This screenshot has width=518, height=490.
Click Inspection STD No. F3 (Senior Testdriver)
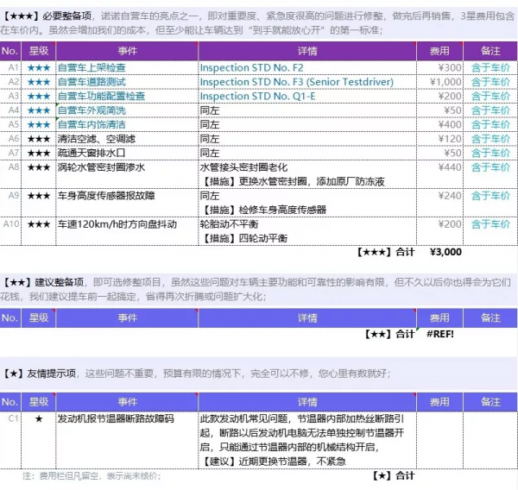[x=307, y=82]
